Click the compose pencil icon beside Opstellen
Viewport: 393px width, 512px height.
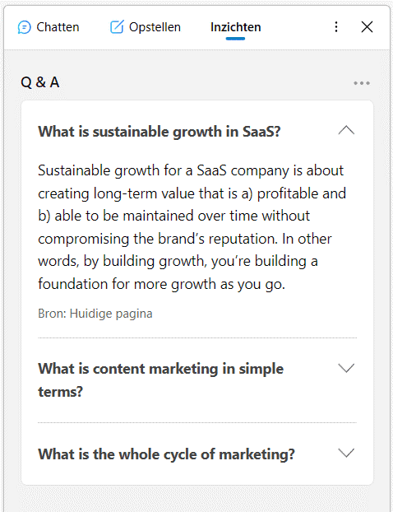[x=117, y=27]
